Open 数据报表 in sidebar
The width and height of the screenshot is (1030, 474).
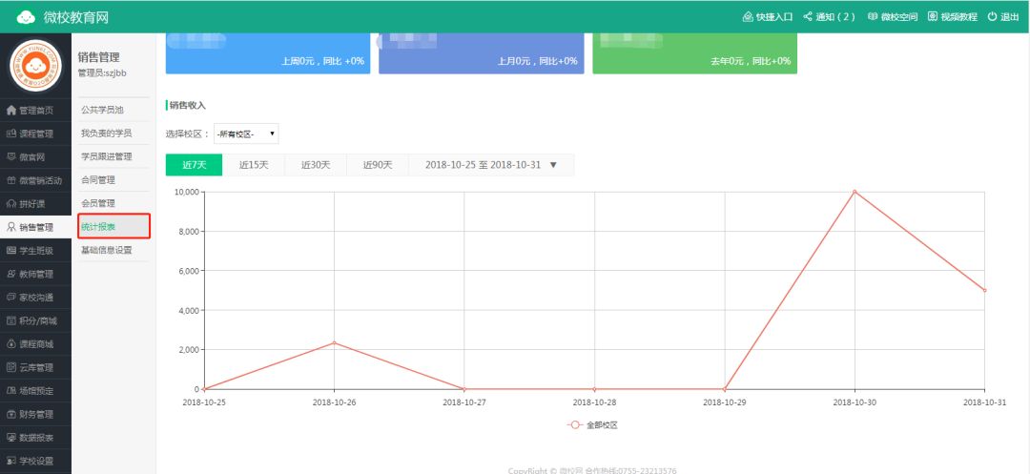coord(35,437)
